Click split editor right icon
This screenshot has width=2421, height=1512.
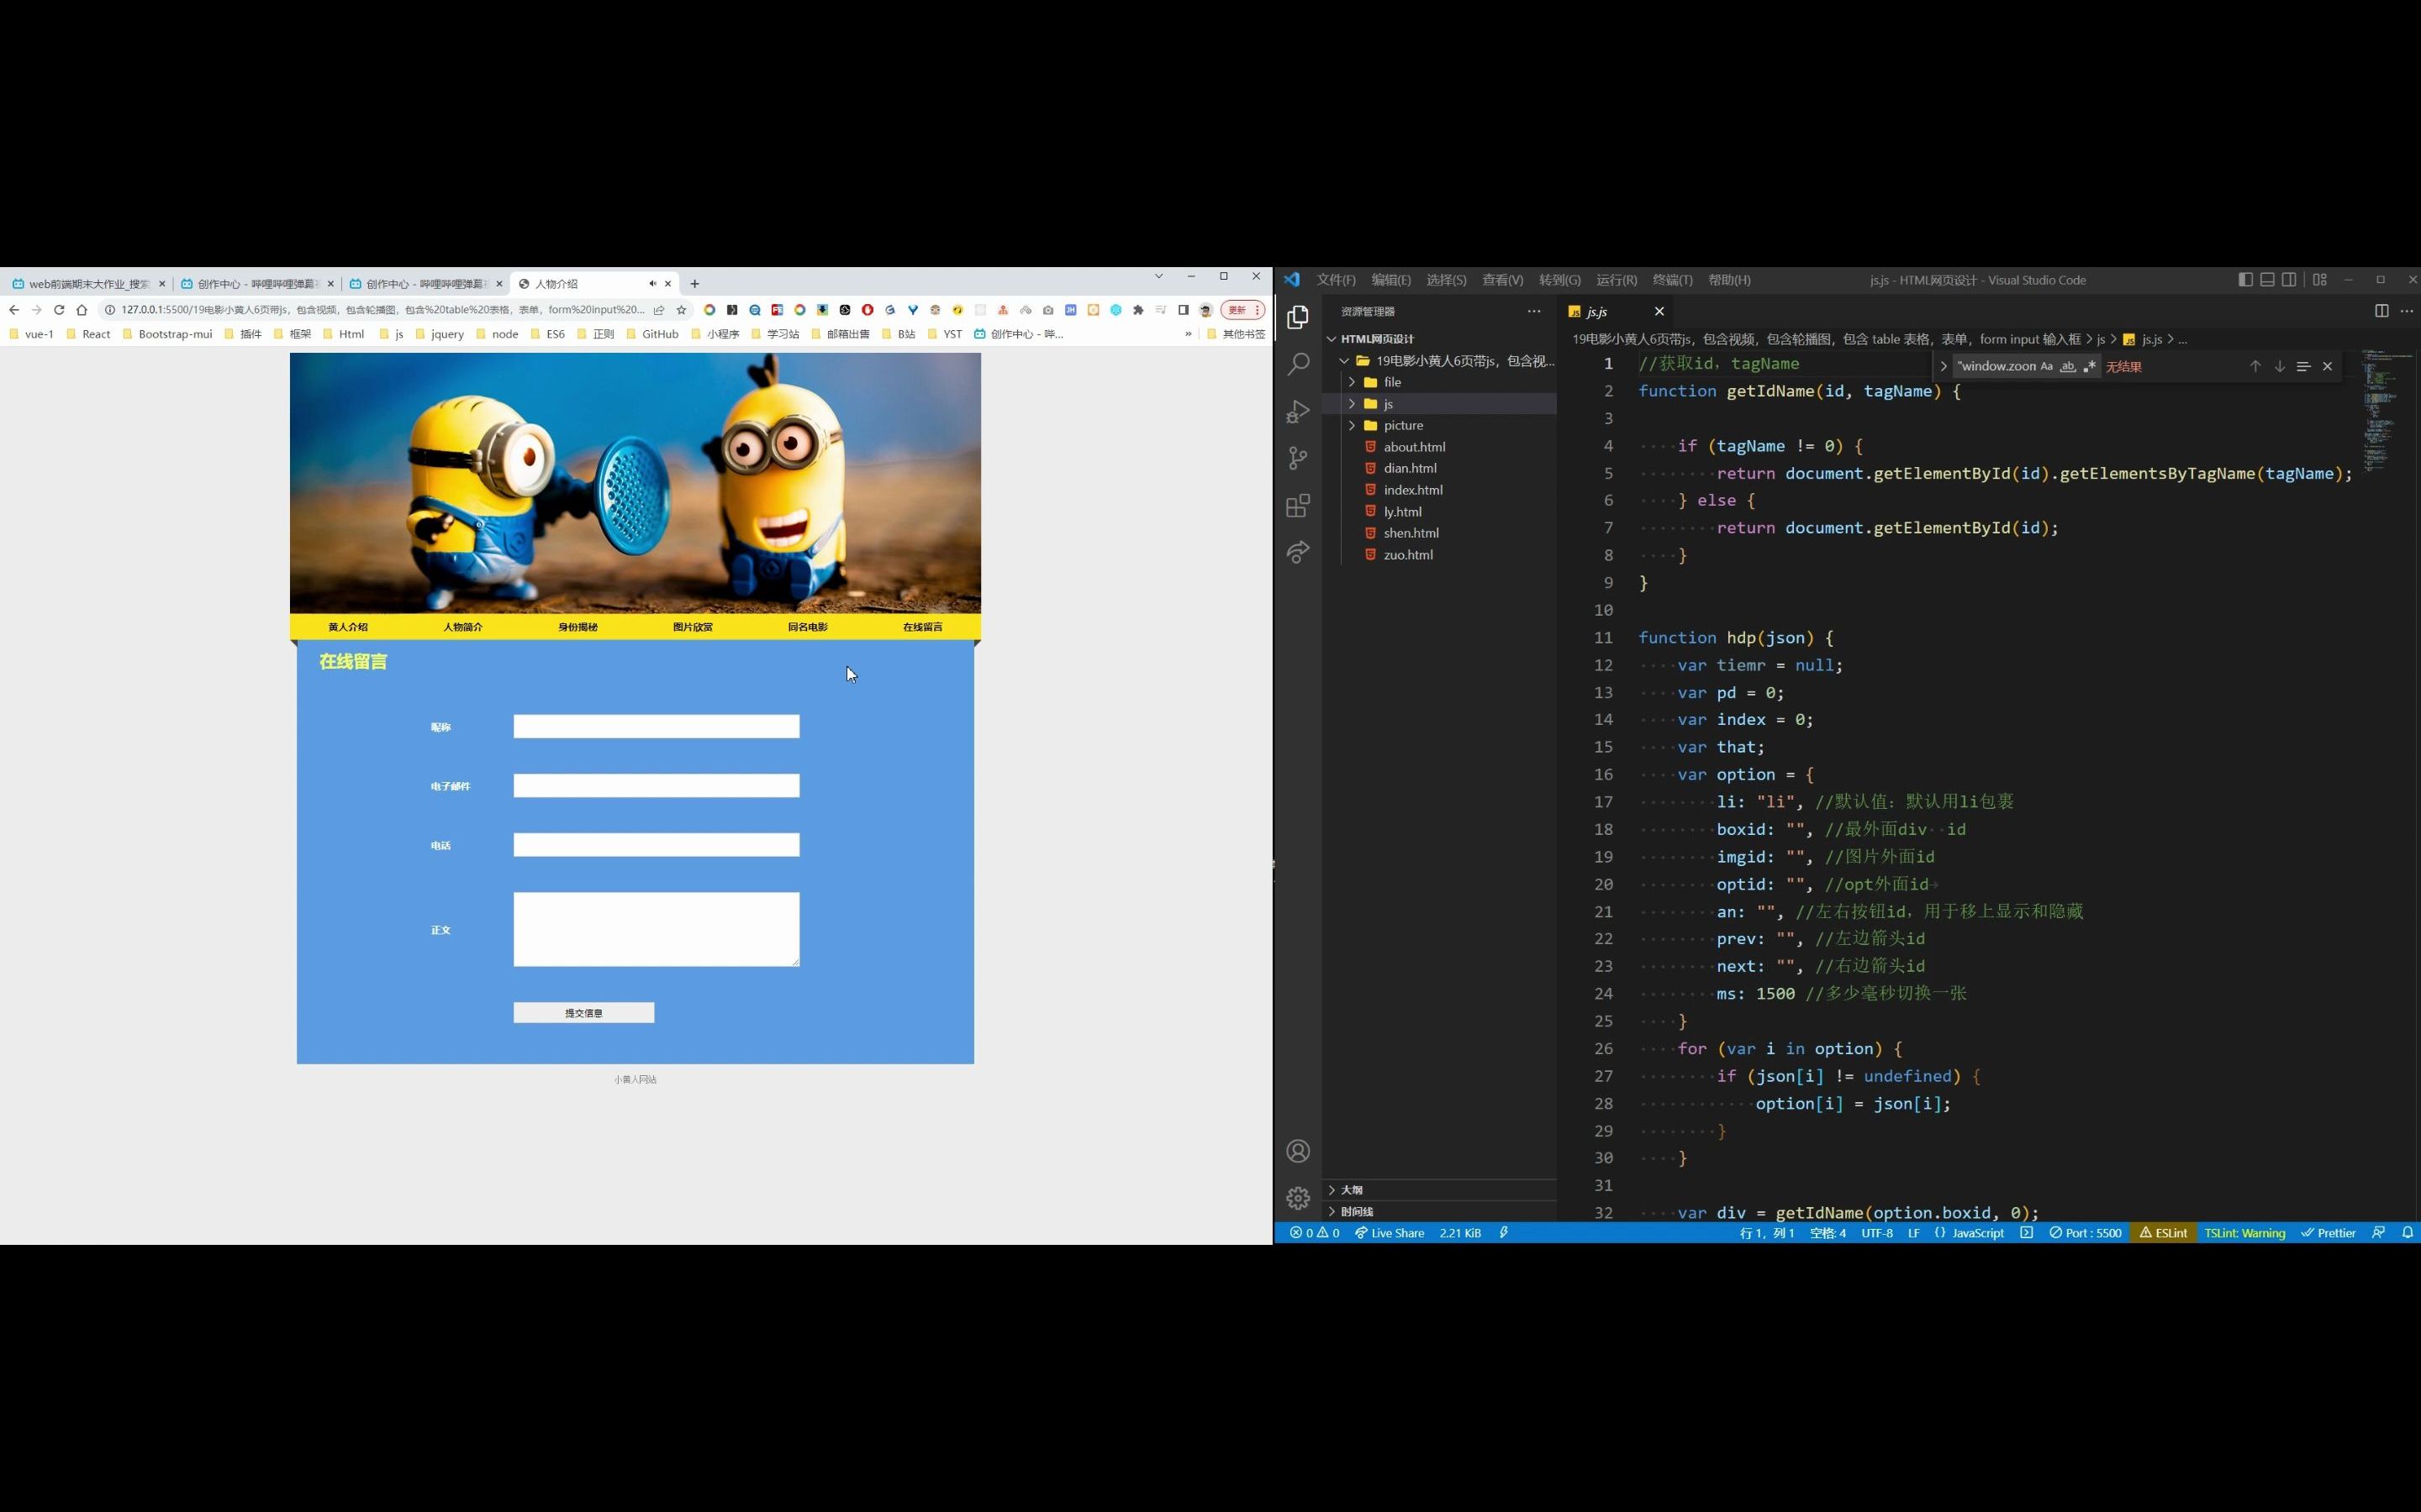point(2381,311)
